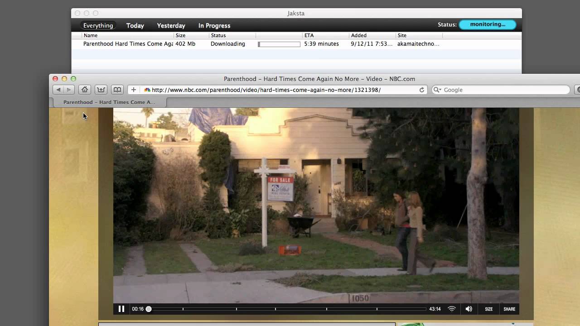Click the download progress bar in Jaksta
Image resolution: width=580 pixels, height=326 pixels.
point(279,44)
